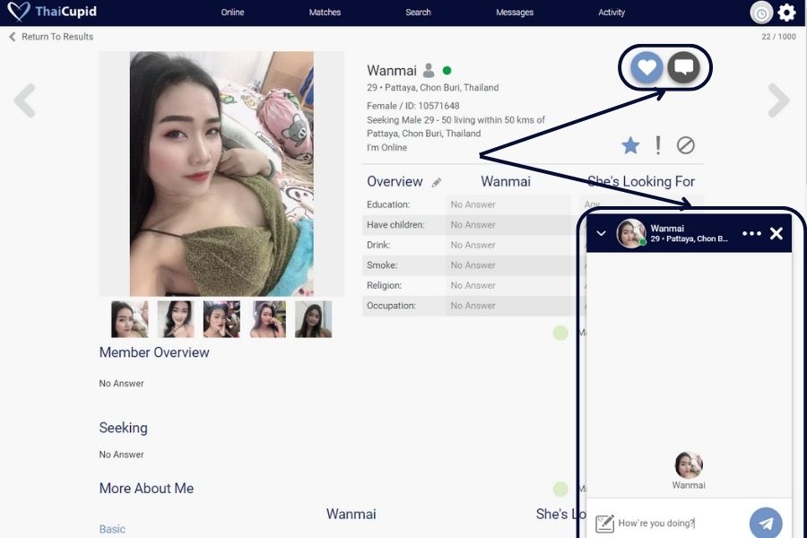The width and height of the screenshot is (807, 538).
Task: Add Wanmai to favorites with star icon
Action: pos(630,145)
